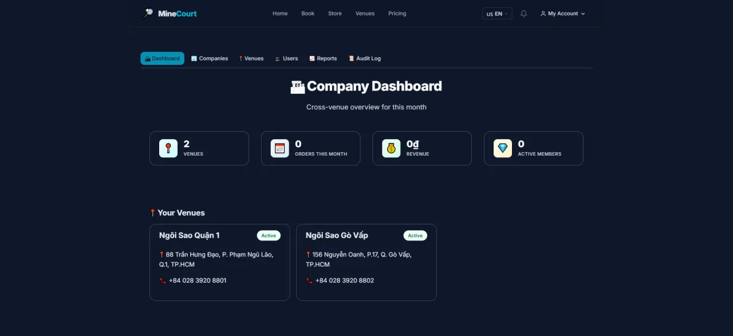Image resolution: width=733 pixels, height=336 pixels.
Task: Click the 156 Nguyễn Oanh address text
Action: click(x=359, y=259)
